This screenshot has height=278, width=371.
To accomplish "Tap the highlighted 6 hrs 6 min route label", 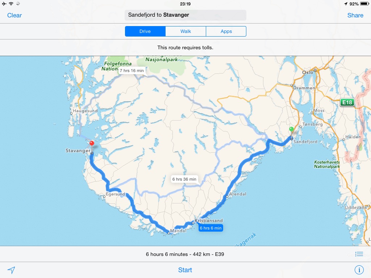I will click(210, 228).
